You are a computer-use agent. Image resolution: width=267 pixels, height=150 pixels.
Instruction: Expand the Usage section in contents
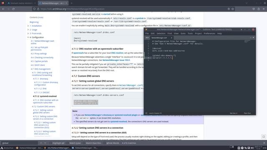28,30
